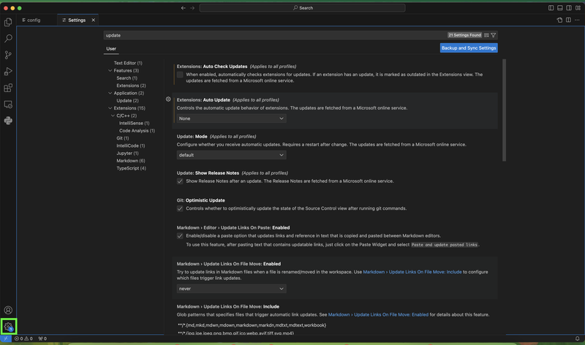Image resolution: width=585 pixels, height=345 pixels.
Task: Select IntelliCode (1) tree item
Action: click(131, 146)
